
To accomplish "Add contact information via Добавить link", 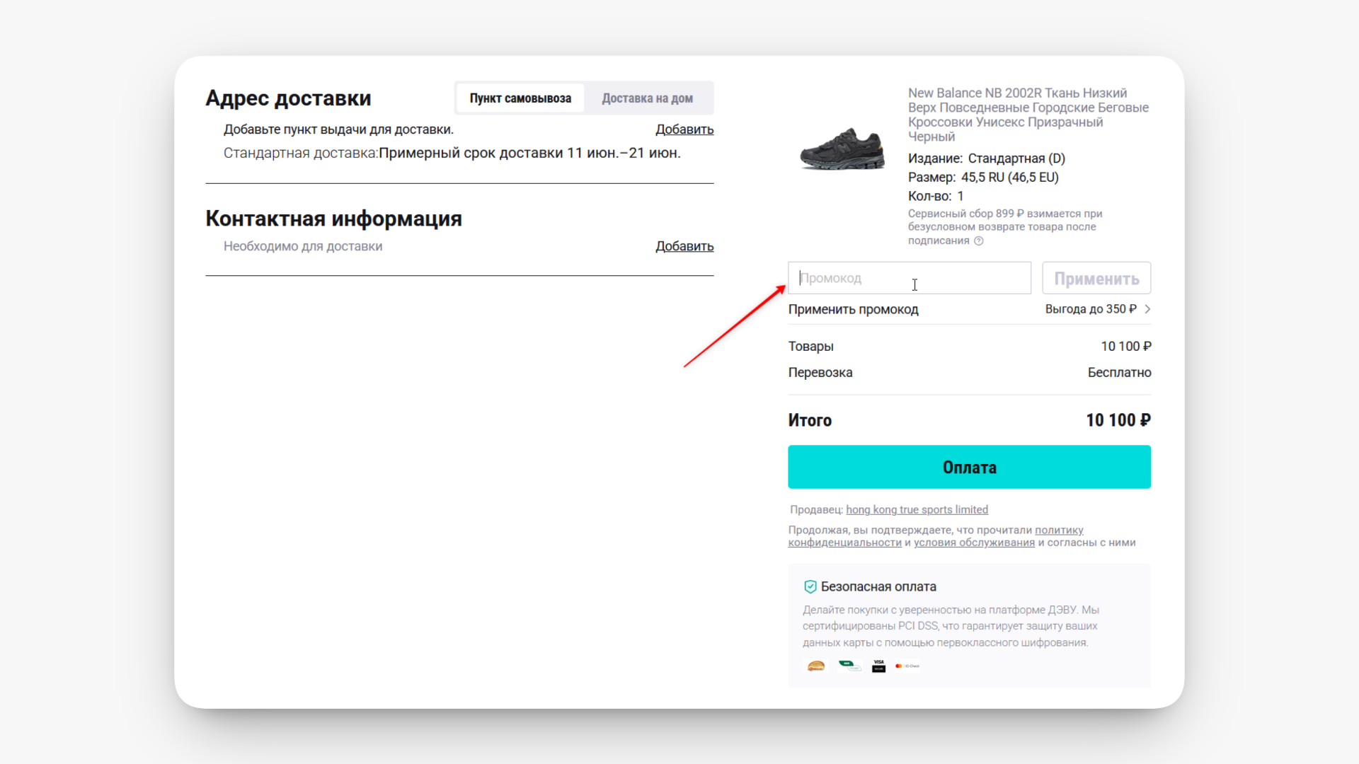I will click(x=684, y=246).
